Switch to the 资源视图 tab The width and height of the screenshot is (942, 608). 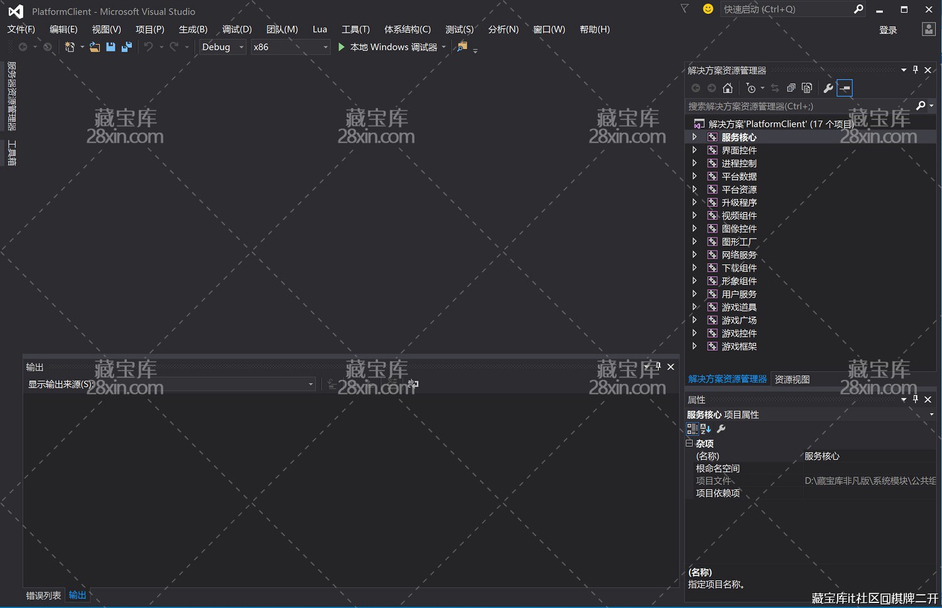(792, 379)
